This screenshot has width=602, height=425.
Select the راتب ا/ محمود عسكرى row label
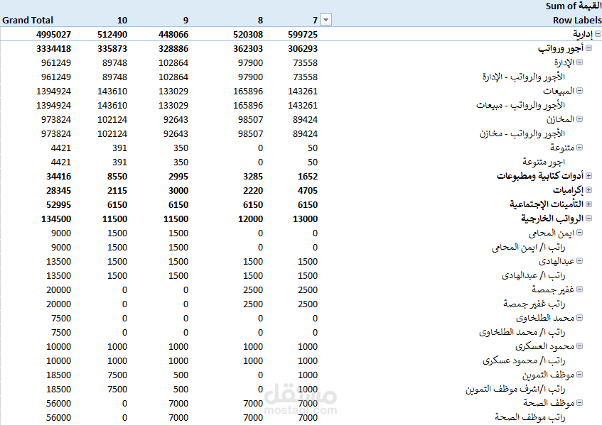pyautogui.click(x=524, y=360)
